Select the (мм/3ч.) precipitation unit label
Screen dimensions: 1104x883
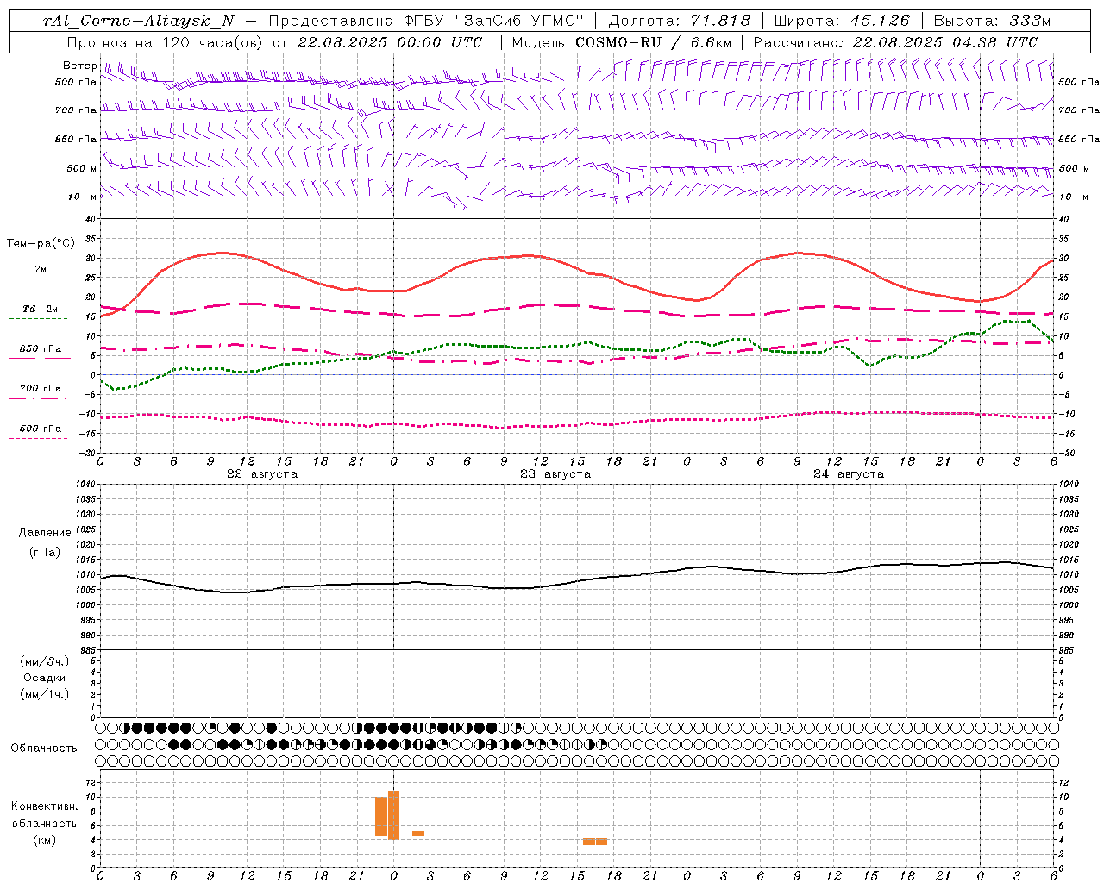point(45,661)
